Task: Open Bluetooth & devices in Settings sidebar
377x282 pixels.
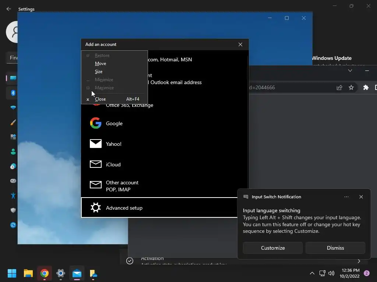Action: (x=13, y=93)
